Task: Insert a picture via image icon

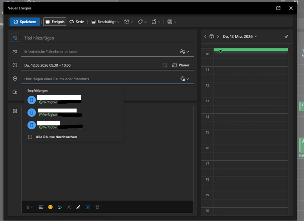Action: click(x=41, y=207)
